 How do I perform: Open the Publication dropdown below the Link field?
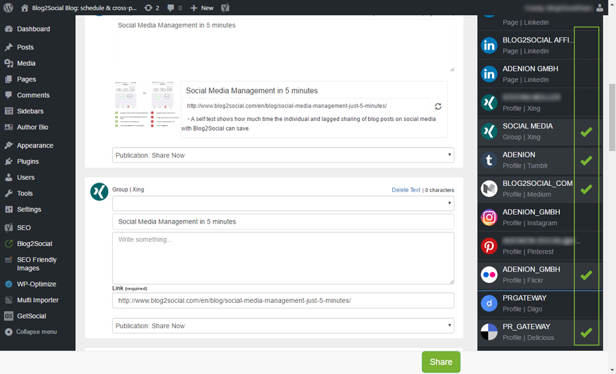tap(283, 325)
